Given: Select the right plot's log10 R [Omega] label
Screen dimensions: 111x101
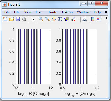Looking at the screenshot, I should point(80,94).
